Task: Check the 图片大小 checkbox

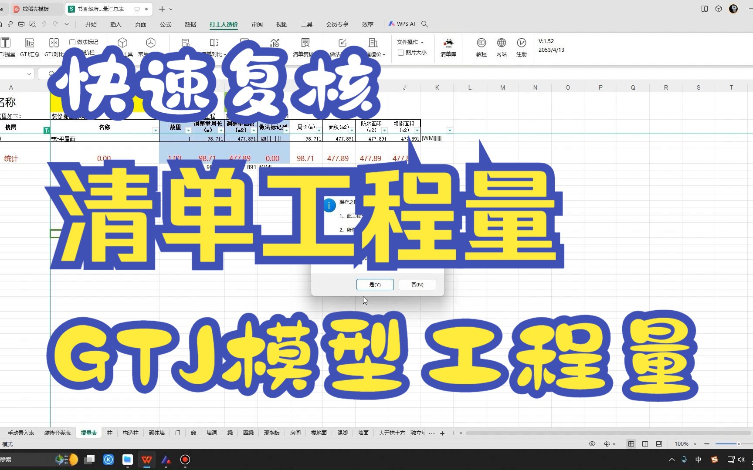Action: (x=400, y=52)
